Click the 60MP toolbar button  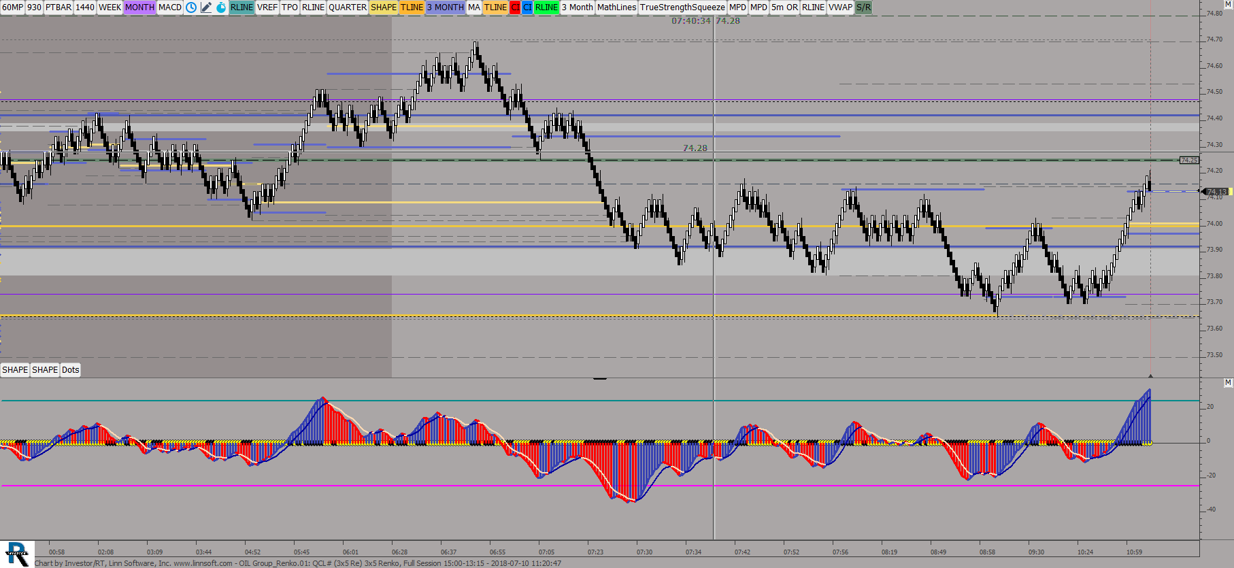[x=12, y=7]
